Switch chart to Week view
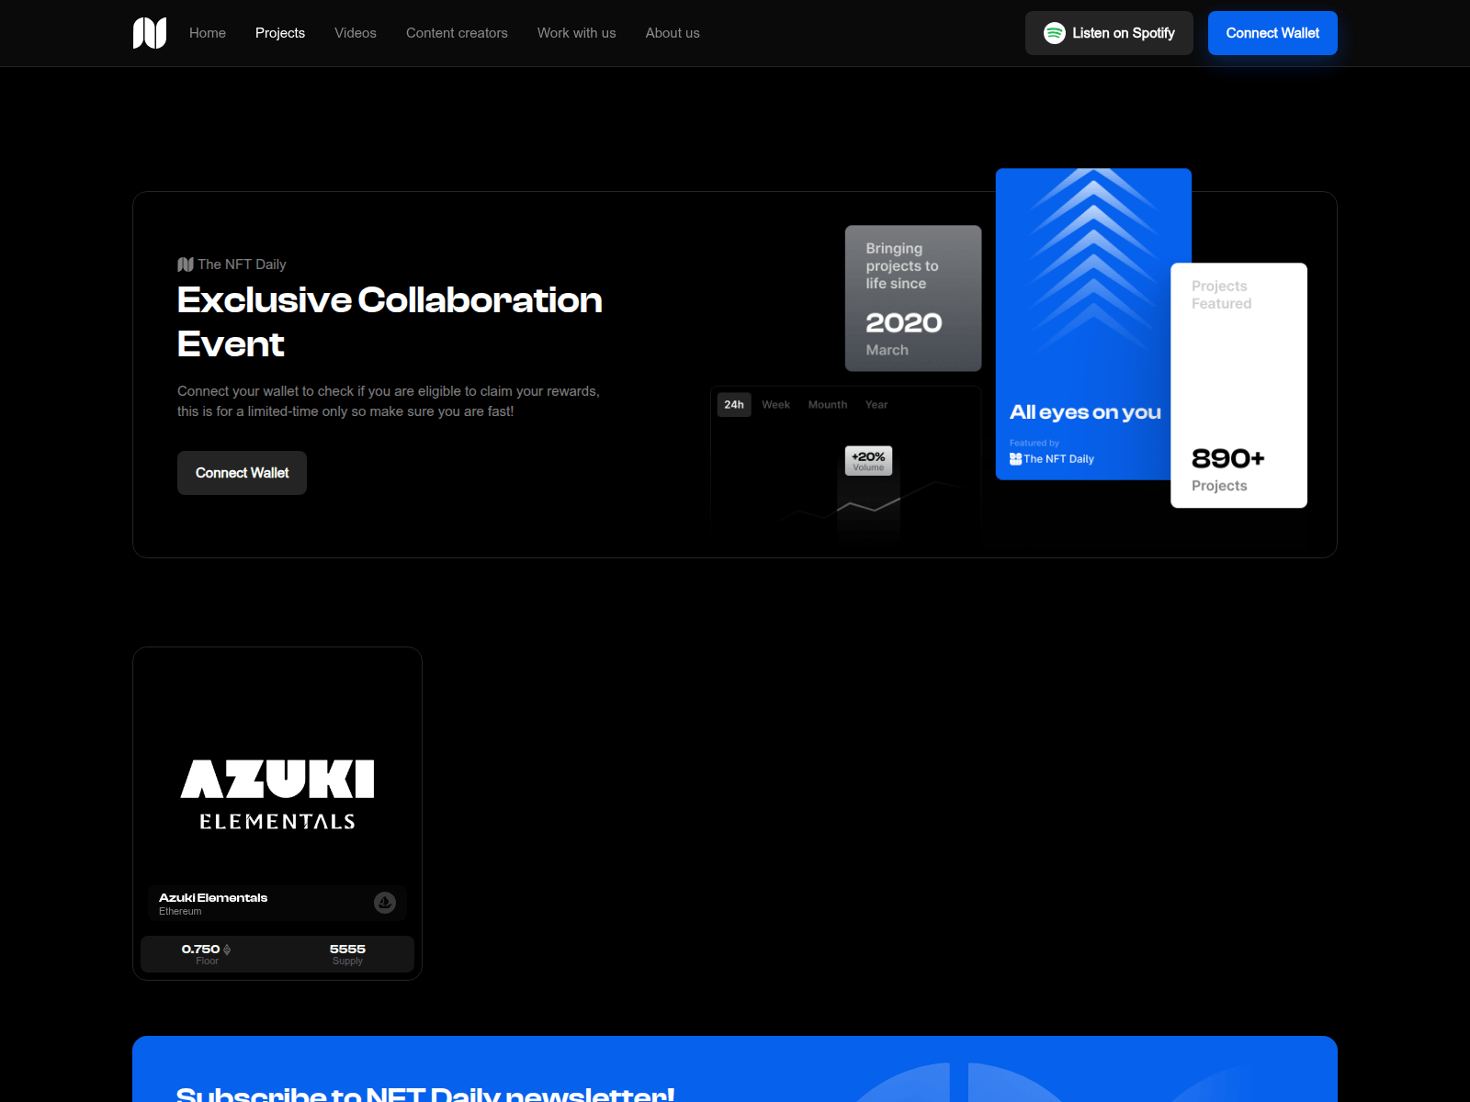The height and width of the screenshot is (1102, 1470). (x=775, y=405)
